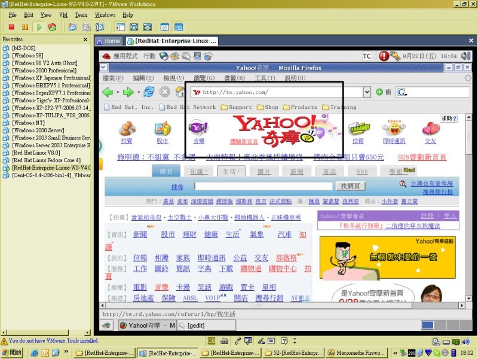
Task: Open the VMware VM menu
Action: click(x=63, y=15)
